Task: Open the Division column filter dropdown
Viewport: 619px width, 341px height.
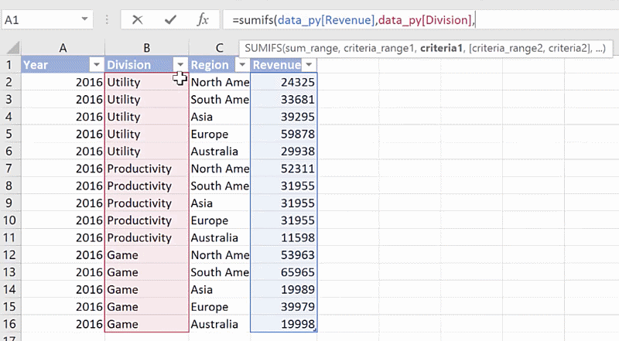Action: click(x=180, y=65)
